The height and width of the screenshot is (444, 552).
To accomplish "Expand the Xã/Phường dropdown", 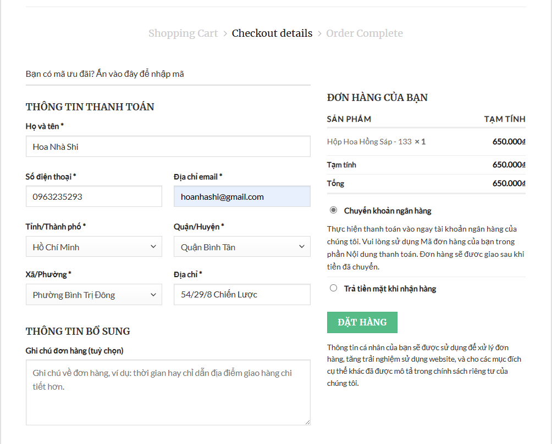I will click(93, 295).
